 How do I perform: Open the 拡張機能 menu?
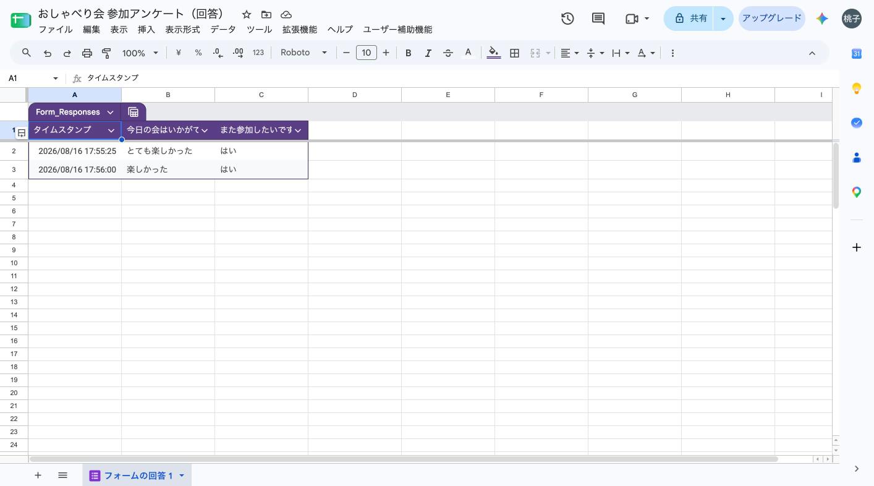pos(300,30)
